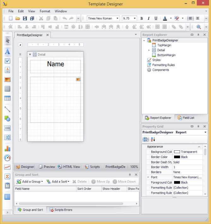Click the Move Up button
Image resolution: width=211 pixels, height=224 pixels.
pos(100,182)
